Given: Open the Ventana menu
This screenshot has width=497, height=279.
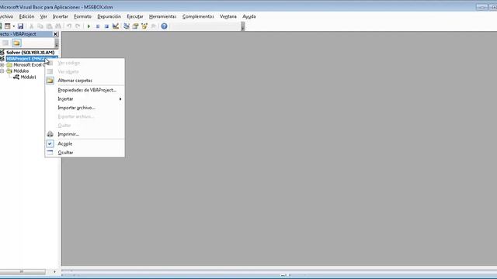Looking at the screenshot, I should [x=228, y=16].
